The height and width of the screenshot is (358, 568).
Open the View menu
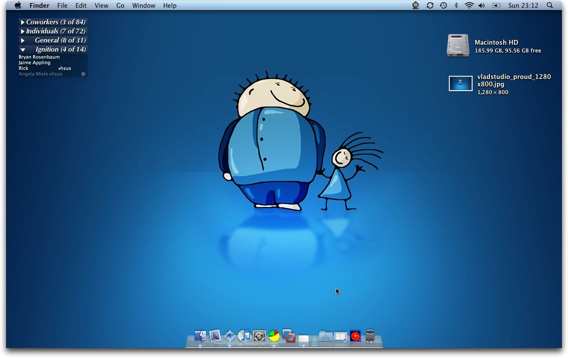[x=102, y=6]
